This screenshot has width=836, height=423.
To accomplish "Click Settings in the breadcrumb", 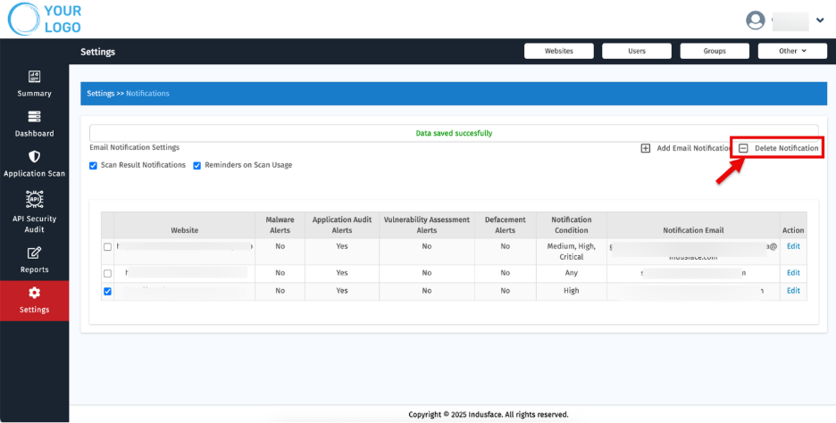I will coord(101,93).
